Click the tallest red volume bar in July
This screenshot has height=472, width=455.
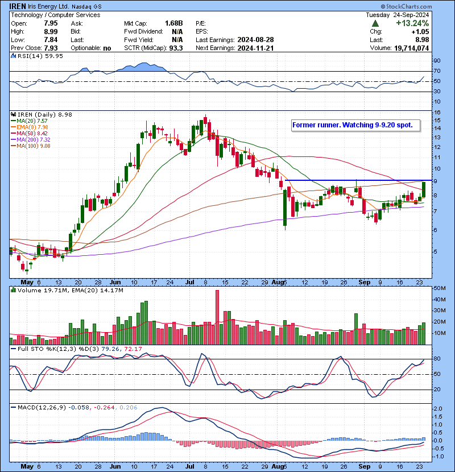coord(217,317)
